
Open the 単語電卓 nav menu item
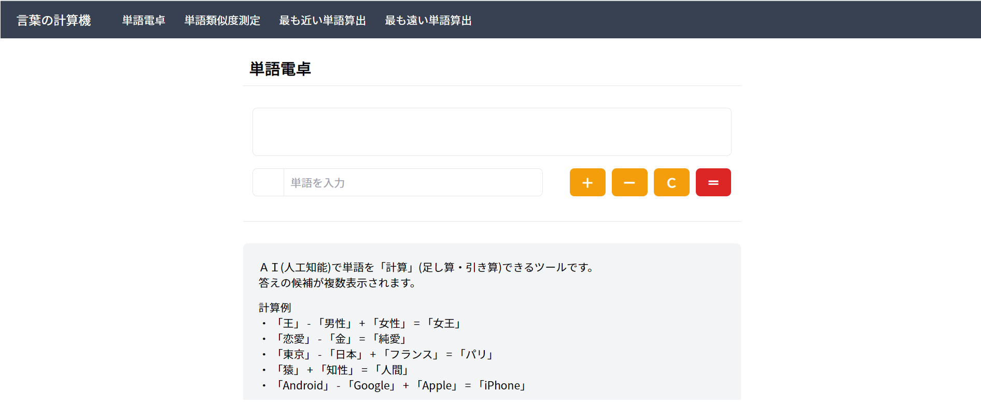point(144,20)
